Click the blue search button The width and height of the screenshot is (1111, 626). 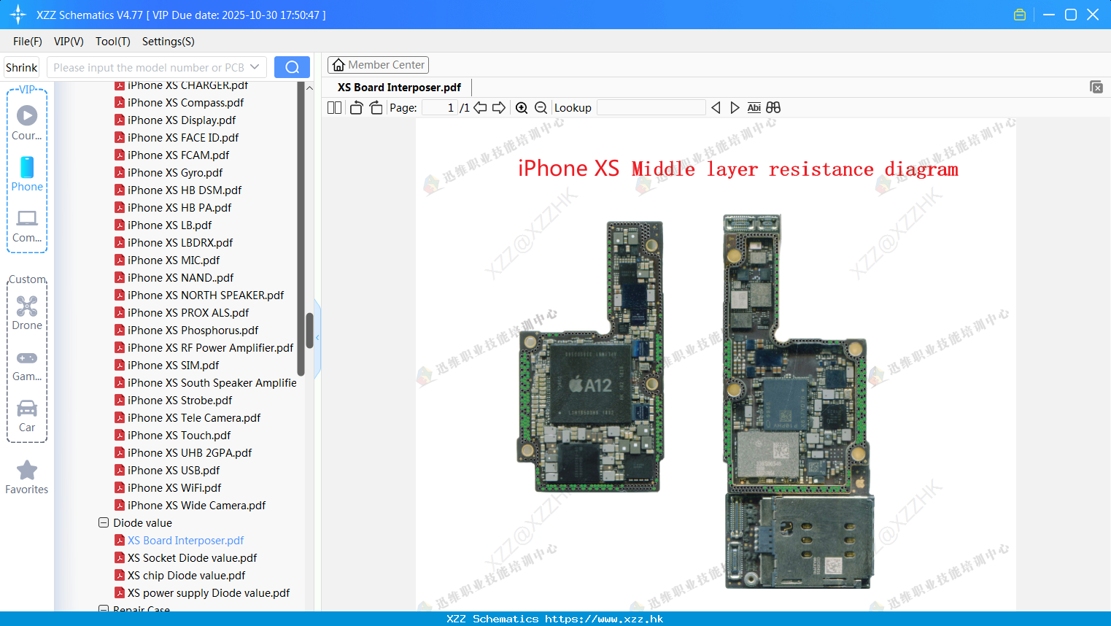(292, 67)
